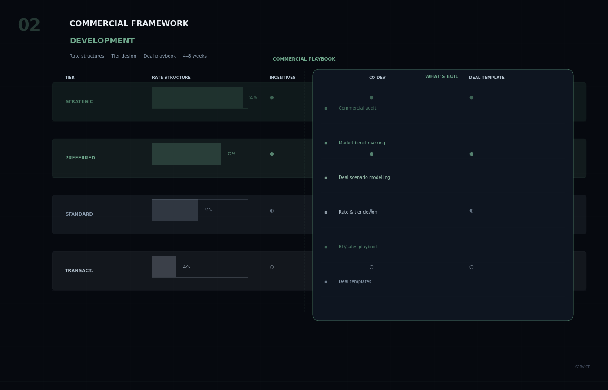Click the Strategic row Co-Dev filled dot

[x=372, y=97]
